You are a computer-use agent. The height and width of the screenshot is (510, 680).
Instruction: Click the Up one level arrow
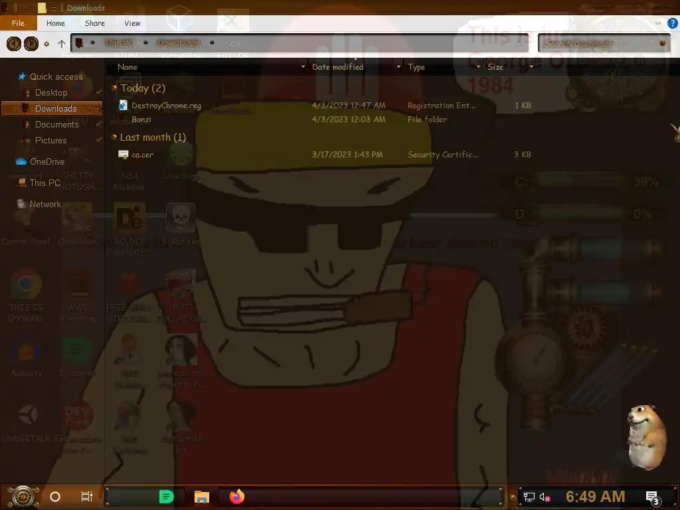(x=62, y=44)
